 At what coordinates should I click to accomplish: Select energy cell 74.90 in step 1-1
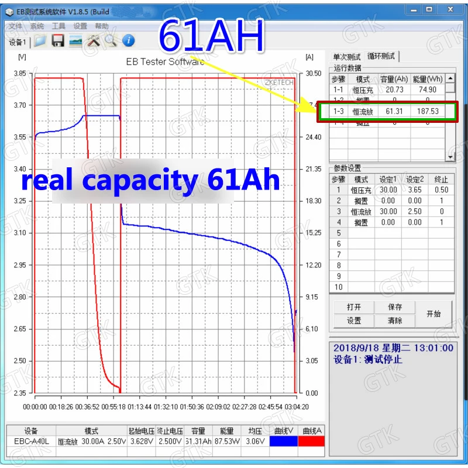[428, 90]
